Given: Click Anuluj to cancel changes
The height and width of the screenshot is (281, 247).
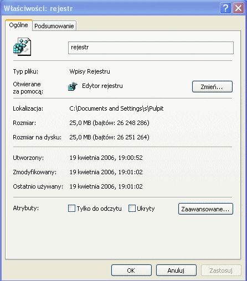Looking at the screenshot, I should pos(176,270).
